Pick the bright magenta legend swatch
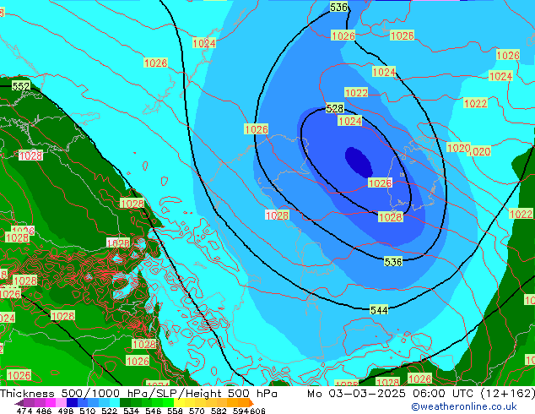 coord(50,402)
